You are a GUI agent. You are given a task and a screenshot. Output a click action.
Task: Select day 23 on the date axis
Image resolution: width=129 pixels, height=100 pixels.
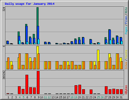point(91,97)
